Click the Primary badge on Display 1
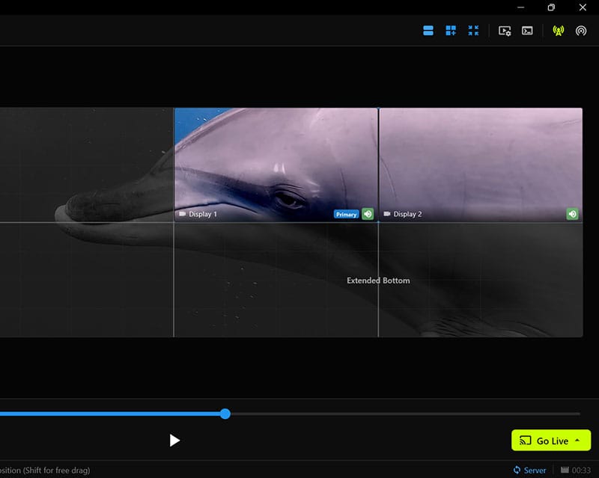This screenshot has width=599, height=478. pyautogui.click(x=346, y=214)
